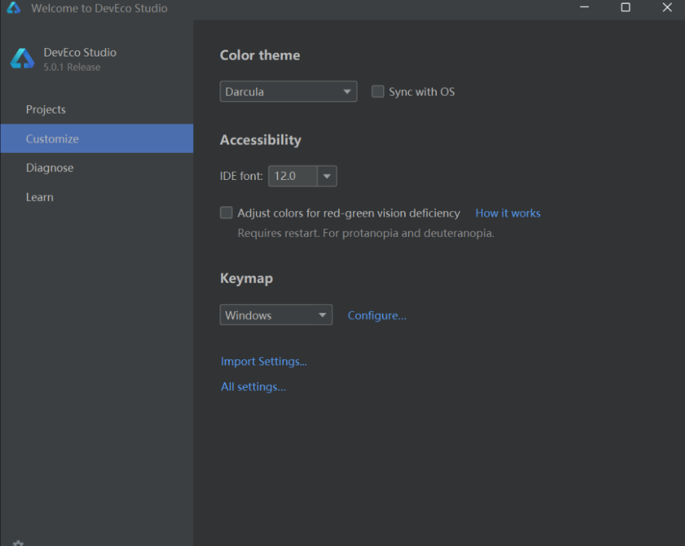The width and height of the screenshot is (685, 546).
Task: Expand the IDE font size arrow
Action: (327, 176)
